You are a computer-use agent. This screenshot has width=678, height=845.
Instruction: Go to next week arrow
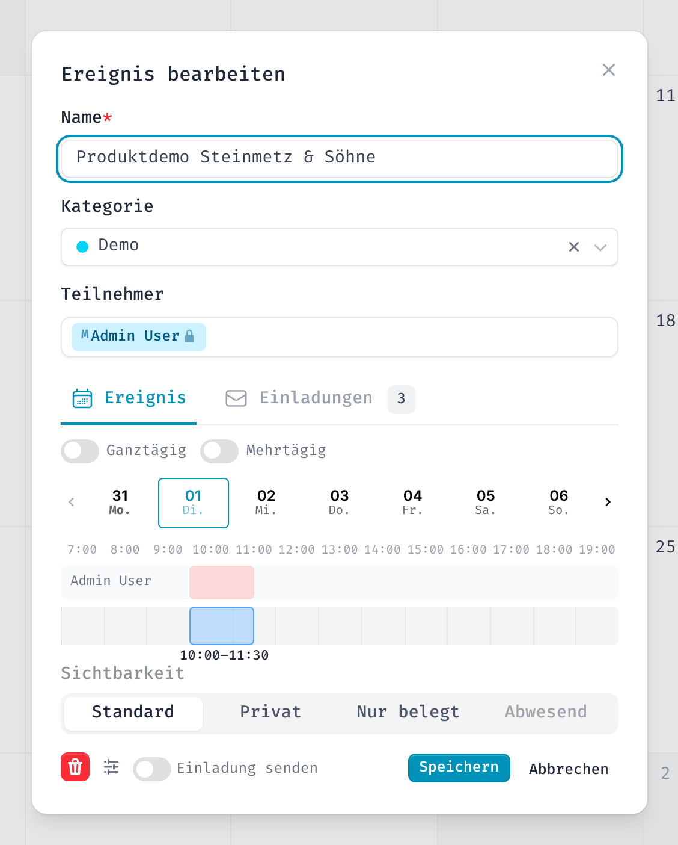608,502
